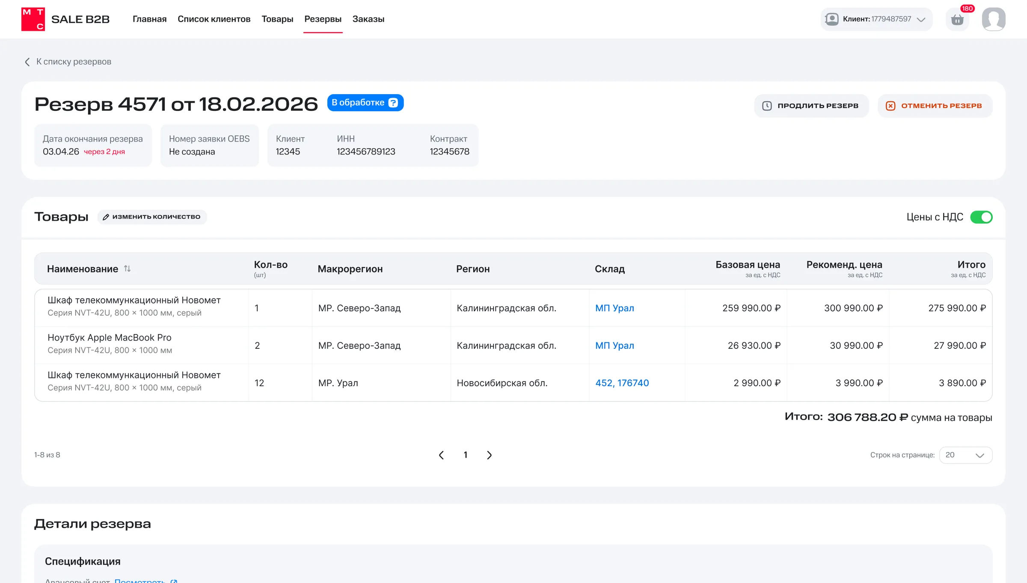Click the pencil icon for quantity edit
Viewport: 1027px width, 583px height.
pyautogui.click(x=106, y=217)
